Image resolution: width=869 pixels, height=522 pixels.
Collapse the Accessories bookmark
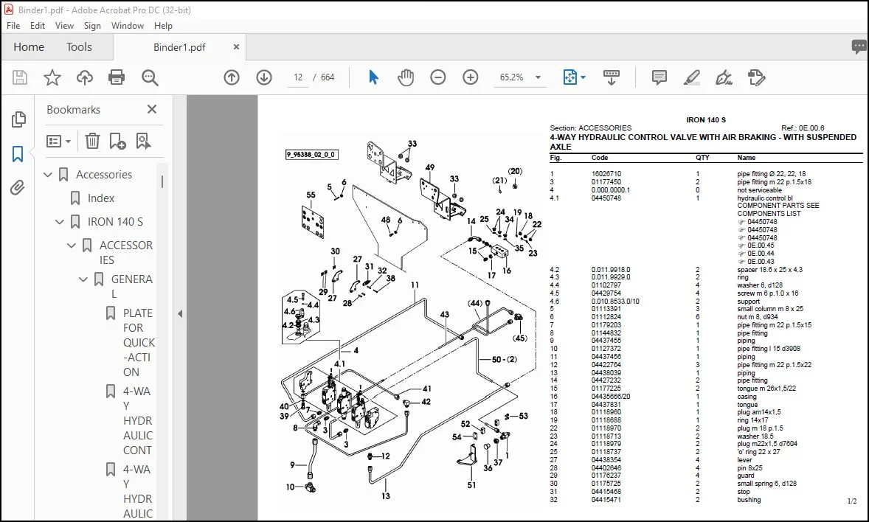click(x=48, y=175)
